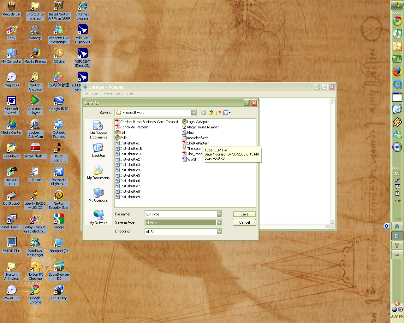This screenshot has height=323, width=404.
Task: Open the Encoding dropdown showing ANSI
Action: pyautogui.click(x=219, y=232)
